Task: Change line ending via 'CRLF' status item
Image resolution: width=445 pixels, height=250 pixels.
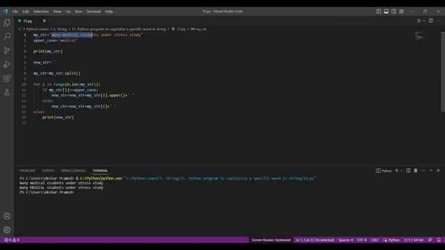Action: (x=375, y=240)
